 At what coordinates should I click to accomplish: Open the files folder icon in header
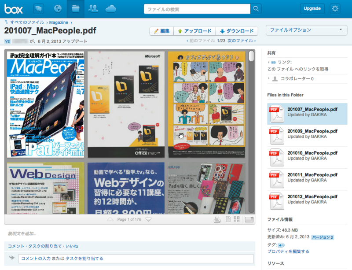point(76,9)
